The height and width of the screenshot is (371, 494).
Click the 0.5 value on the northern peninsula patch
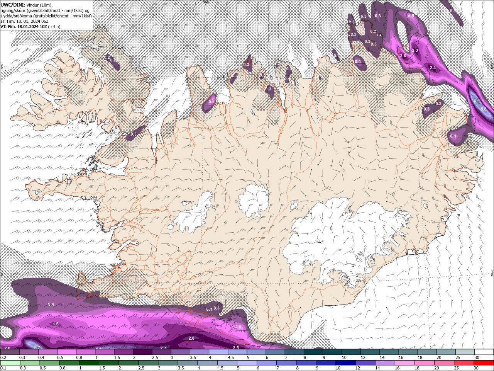211,102
